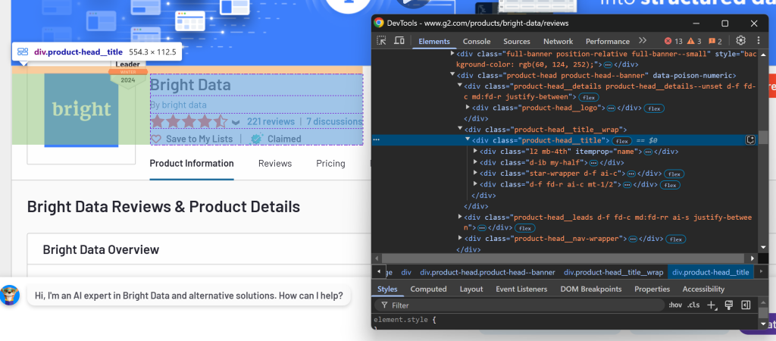The image size is (776, 341).
Task: Open the DevTools three-dot customize menu
Action: pyautogui.click(x=758, y=41)
